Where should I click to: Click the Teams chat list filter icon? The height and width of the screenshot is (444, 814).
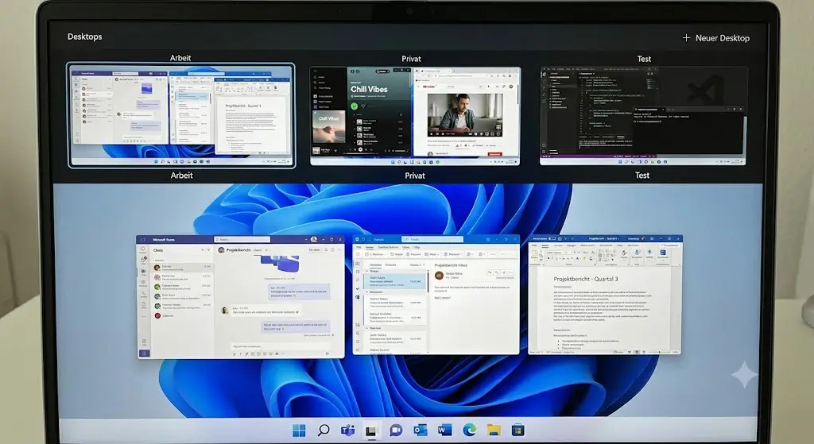(209, 249)
